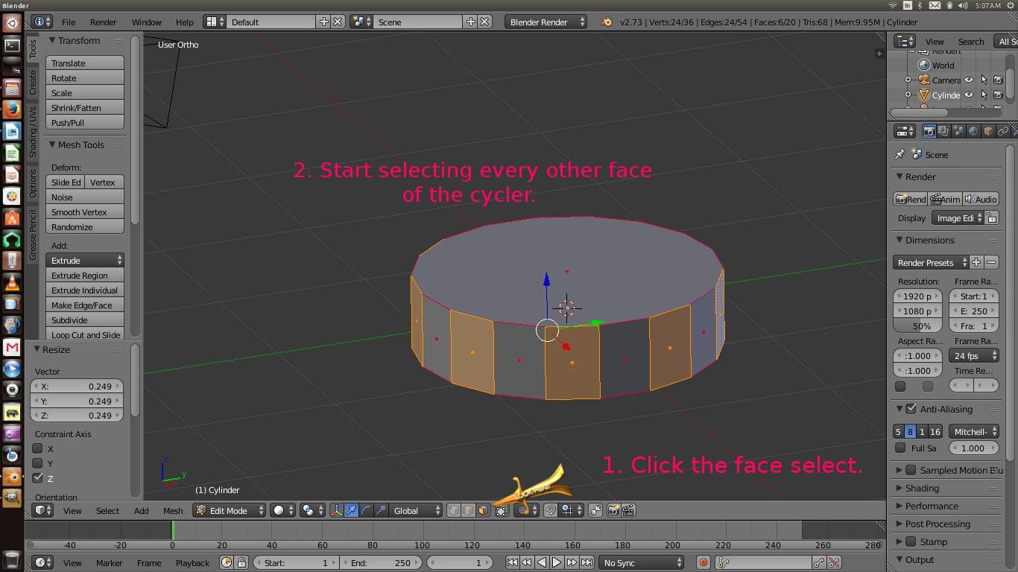Enable snapping with the magnet icon
Screen dimensions: 1018x572
click(x=551, y=510)
